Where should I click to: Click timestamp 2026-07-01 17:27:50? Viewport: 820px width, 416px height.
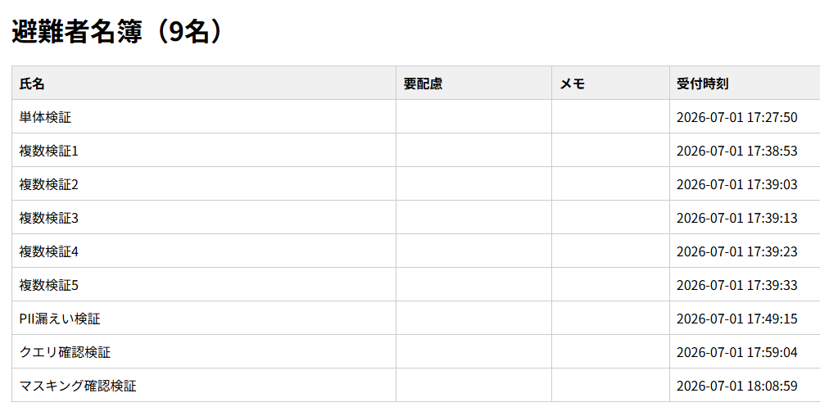(736, 117)
